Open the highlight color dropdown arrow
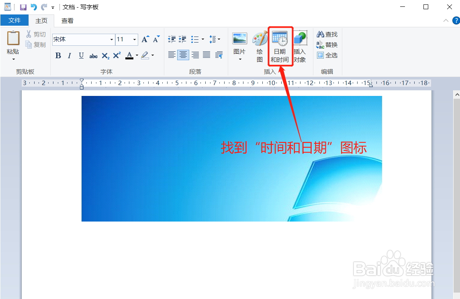The height and width of the screenshot is (299, 460). pyautogui.click(x=153, y=55)
